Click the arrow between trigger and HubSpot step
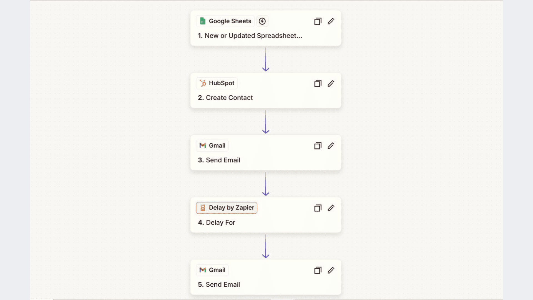The height and width of the screenshot is (300, 533). point(266,59)
